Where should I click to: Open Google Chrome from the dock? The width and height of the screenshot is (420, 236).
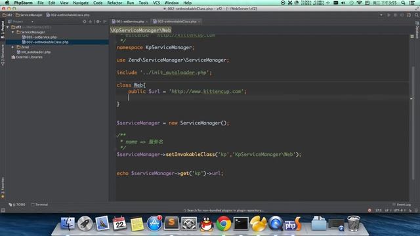[224, 224]
